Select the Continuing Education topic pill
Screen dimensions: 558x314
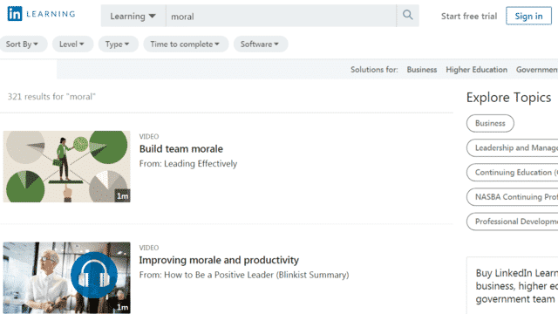tap(513, 173)
